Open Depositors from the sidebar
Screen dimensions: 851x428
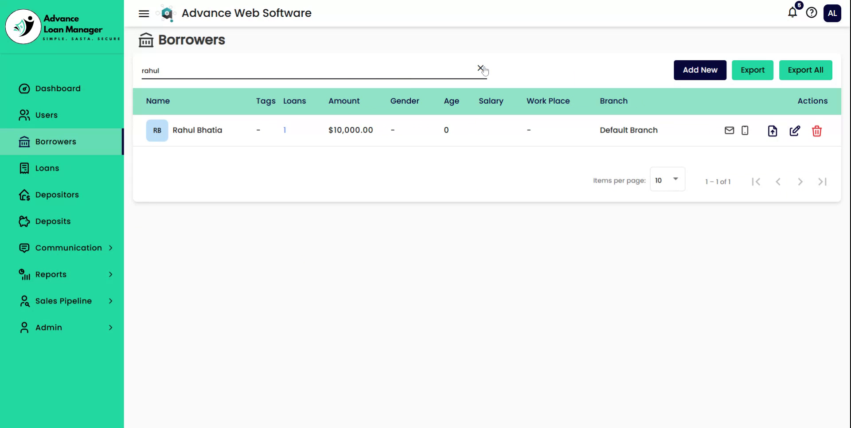pos(57,195)
